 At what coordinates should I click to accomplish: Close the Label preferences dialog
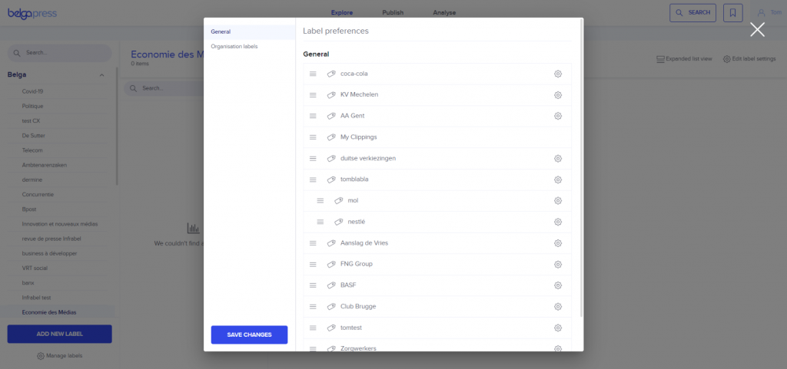tap(757, 30)
